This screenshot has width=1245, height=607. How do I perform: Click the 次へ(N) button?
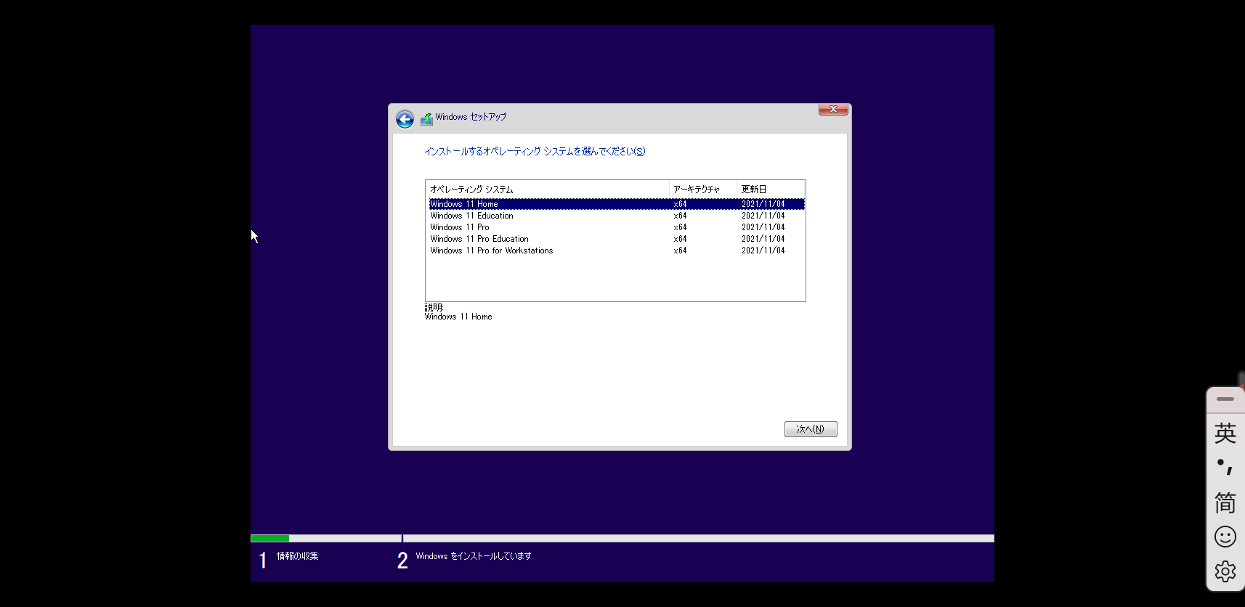point(811,429)
